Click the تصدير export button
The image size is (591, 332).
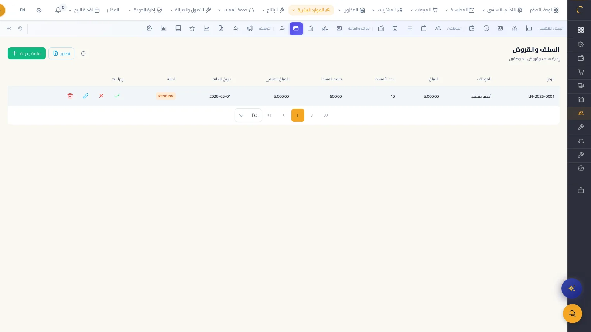61,53
